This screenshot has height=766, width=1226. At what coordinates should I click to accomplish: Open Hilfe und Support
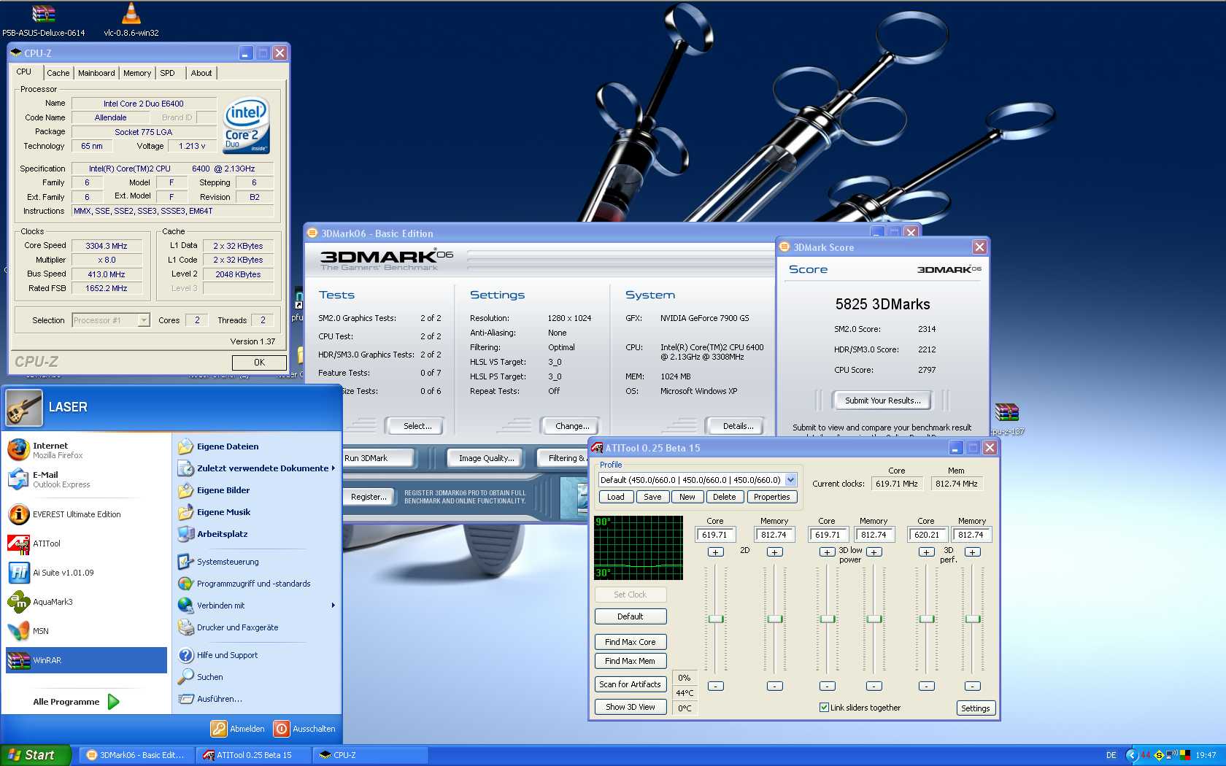227,655
